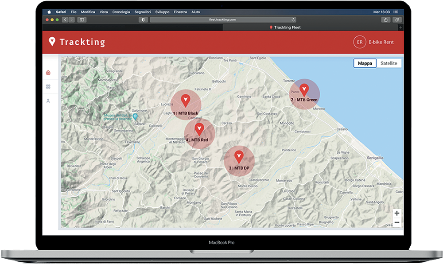Open the Cronologia menu
Viewport: 443px width, 264px height.
(x=121, y=12)
